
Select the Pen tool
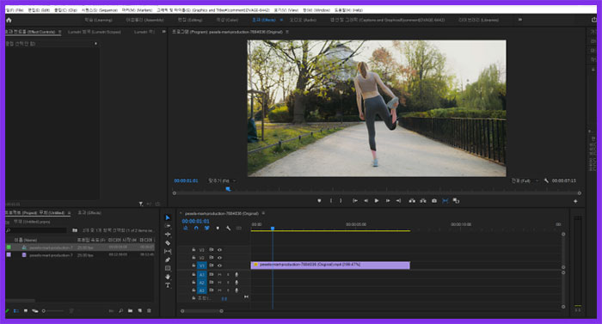pyautogui.click(x=168, y=260)
